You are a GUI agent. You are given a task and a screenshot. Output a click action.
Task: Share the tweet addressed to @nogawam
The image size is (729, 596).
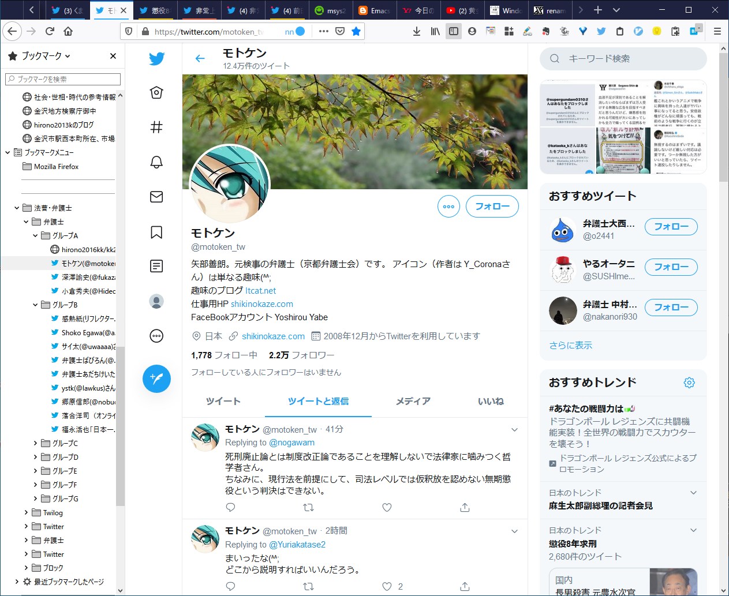pos(465,507)
